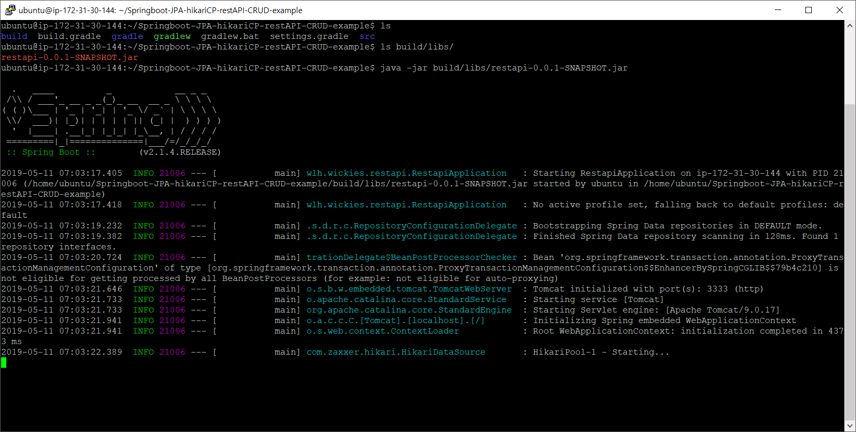Click 'trationDelegate$BeanPostProcessorChecker' logger name
Screen dimensions: 856x432
click(412, 257)
